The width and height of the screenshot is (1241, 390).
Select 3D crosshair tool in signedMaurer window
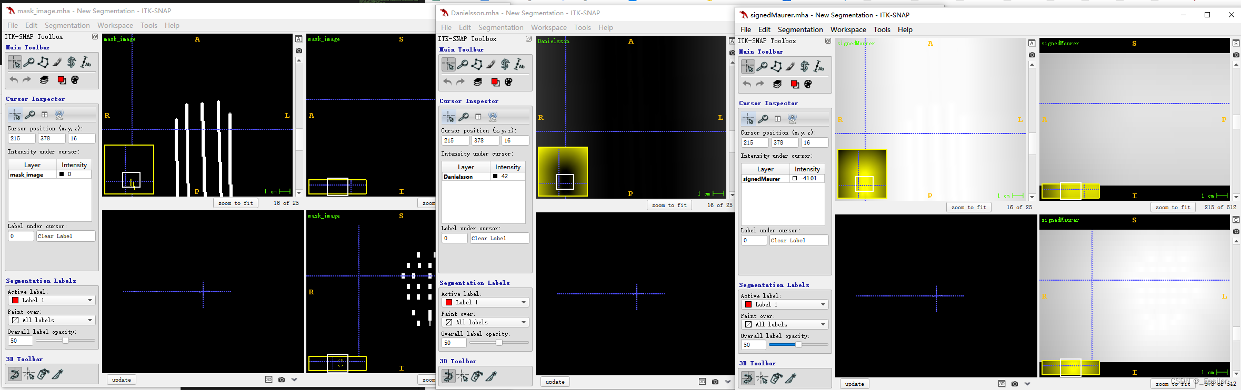pyautogui.click(x=762, y=378)
